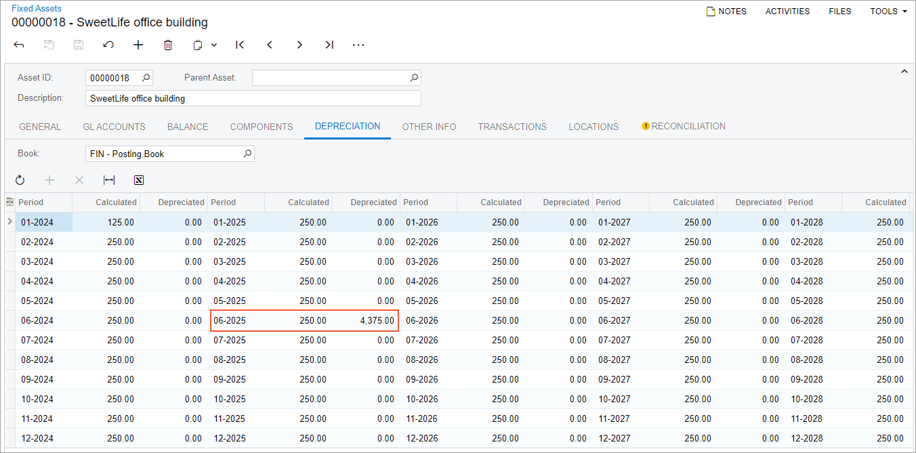The height and width of the screenshot is (453, 916).
Task: Click the undo icon in toolbar
Action: (x=108, y=45)
